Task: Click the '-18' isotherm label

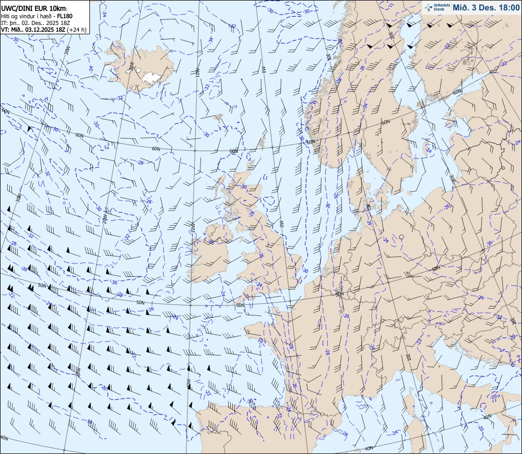Action: tap(89, 422)
